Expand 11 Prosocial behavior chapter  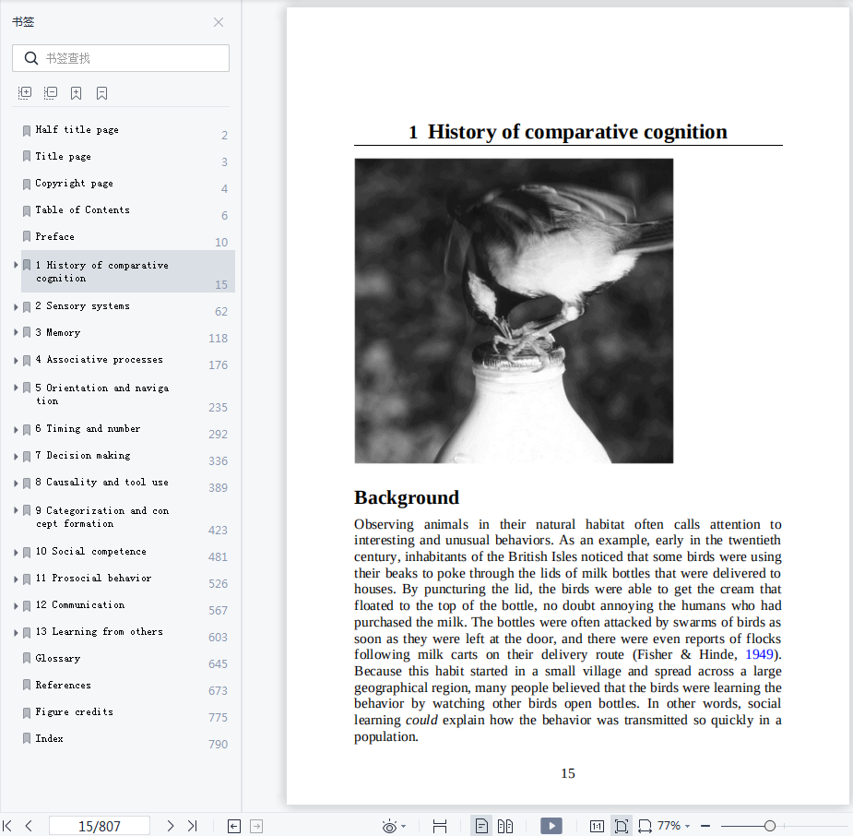[16, 579]
